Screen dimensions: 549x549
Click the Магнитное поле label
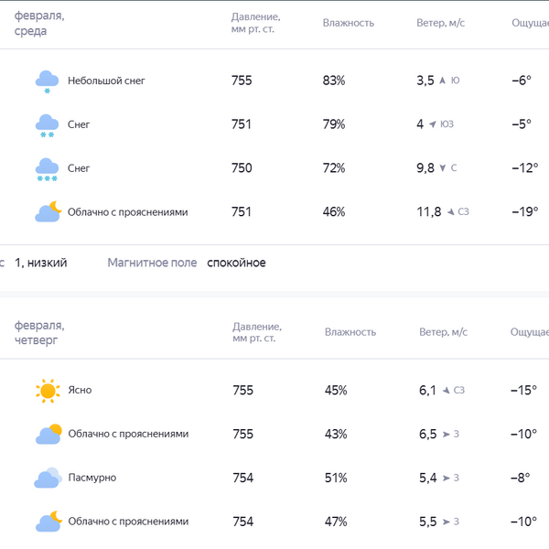coord(152,264)
